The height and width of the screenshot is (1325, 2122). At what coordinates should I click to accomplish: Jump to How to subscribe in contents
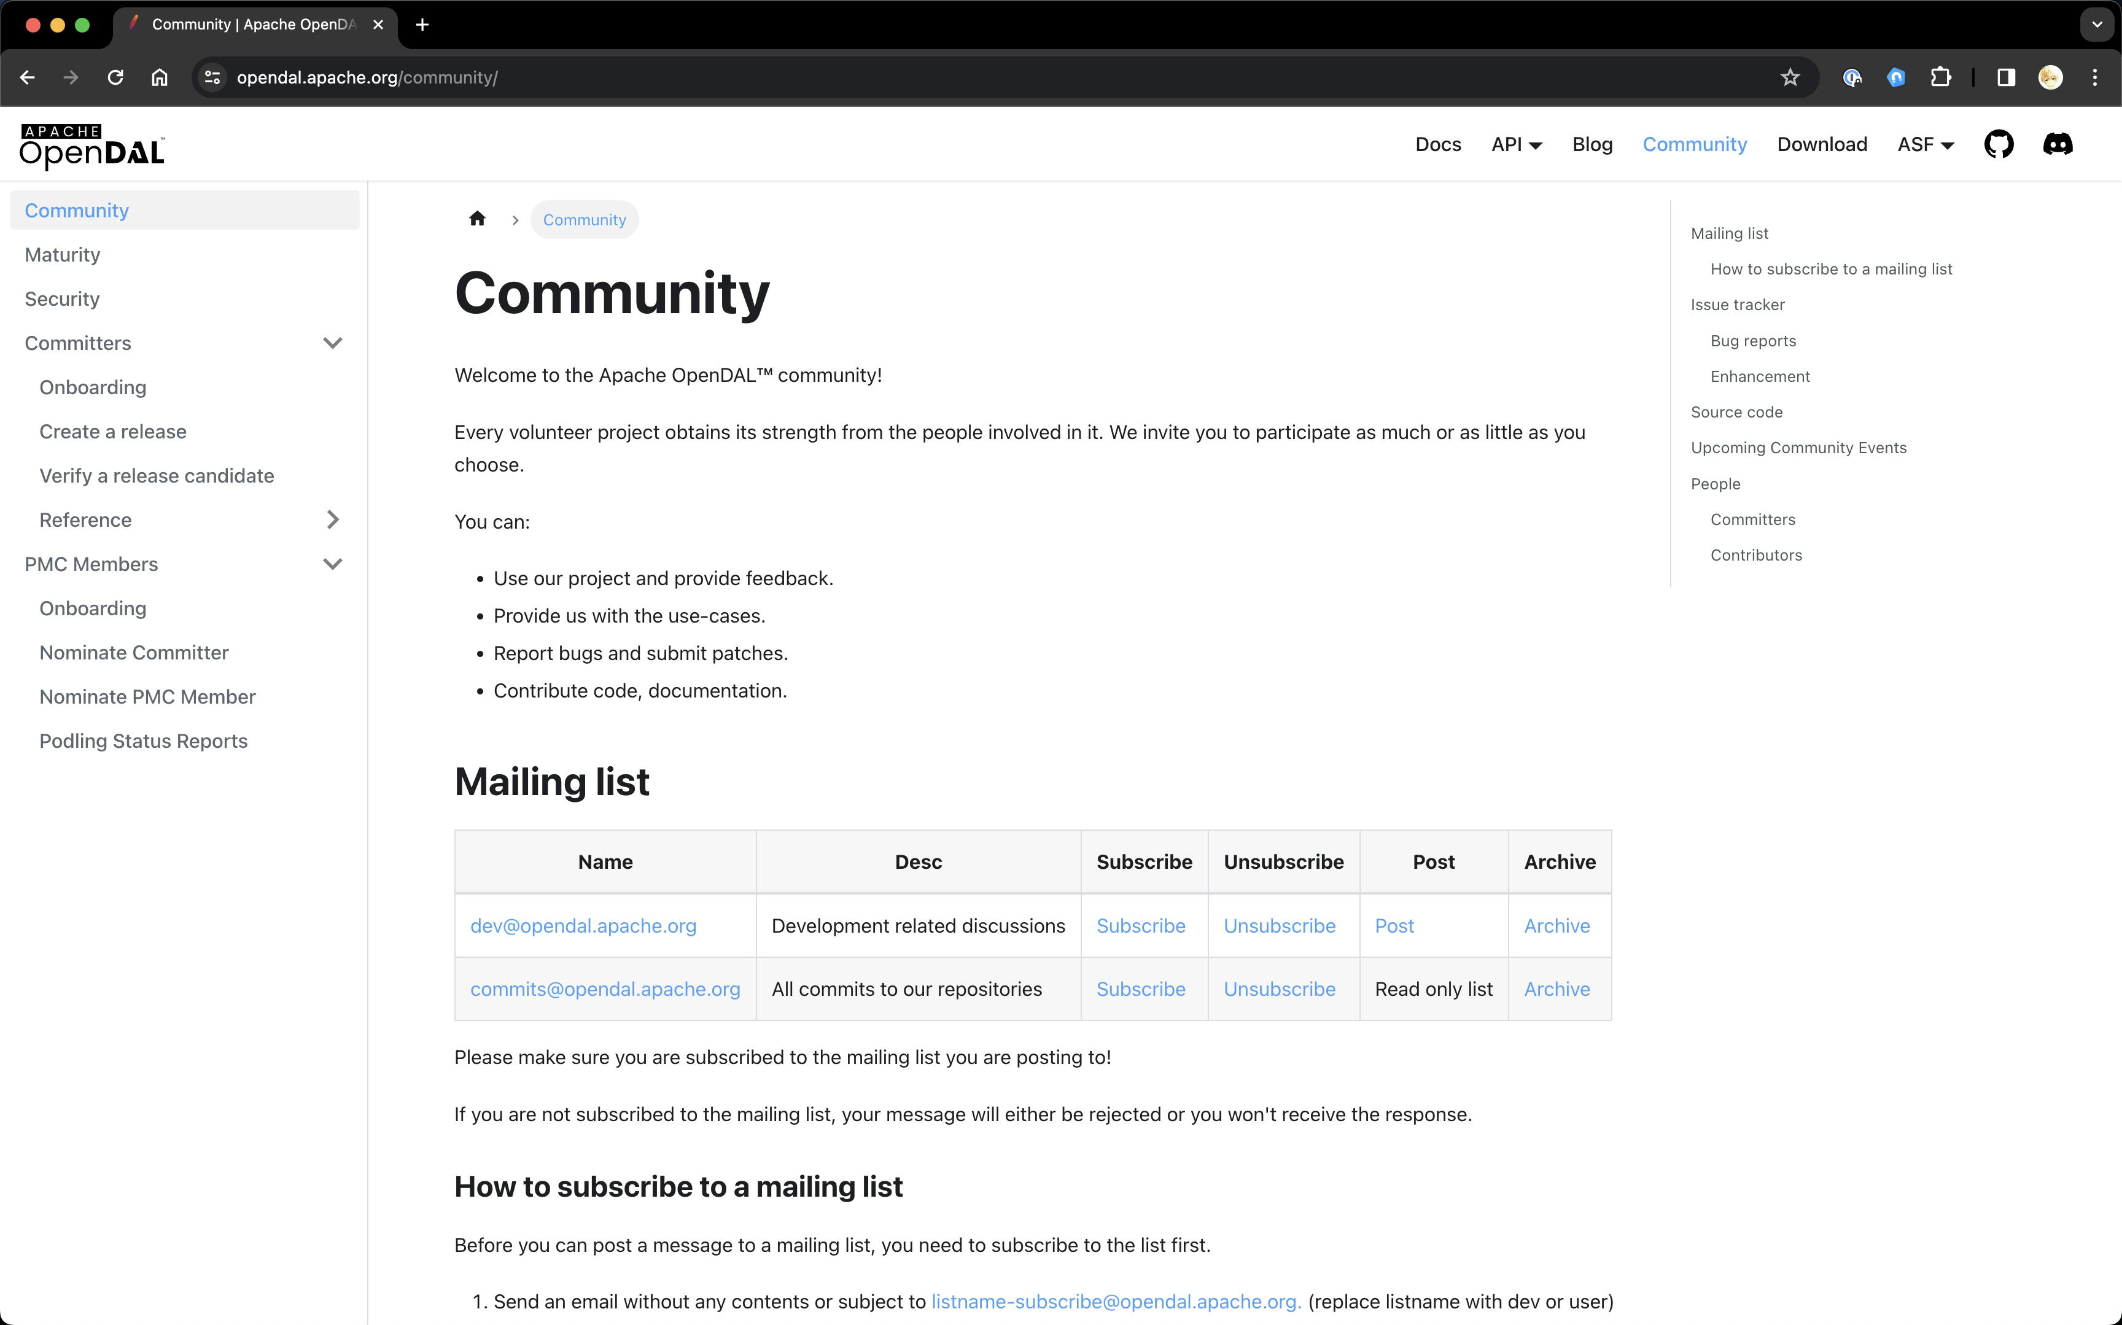tap(1830, 269)
